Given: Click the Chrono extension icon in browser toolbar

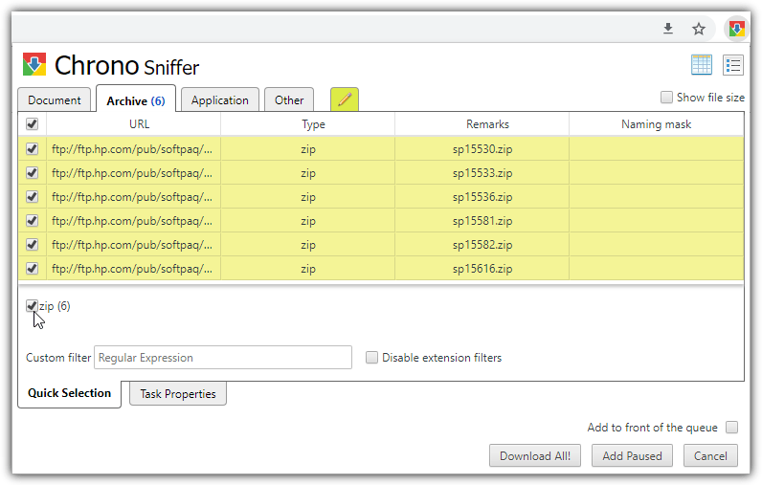Looking at the screenshot, I should click(x=737, y=29).
